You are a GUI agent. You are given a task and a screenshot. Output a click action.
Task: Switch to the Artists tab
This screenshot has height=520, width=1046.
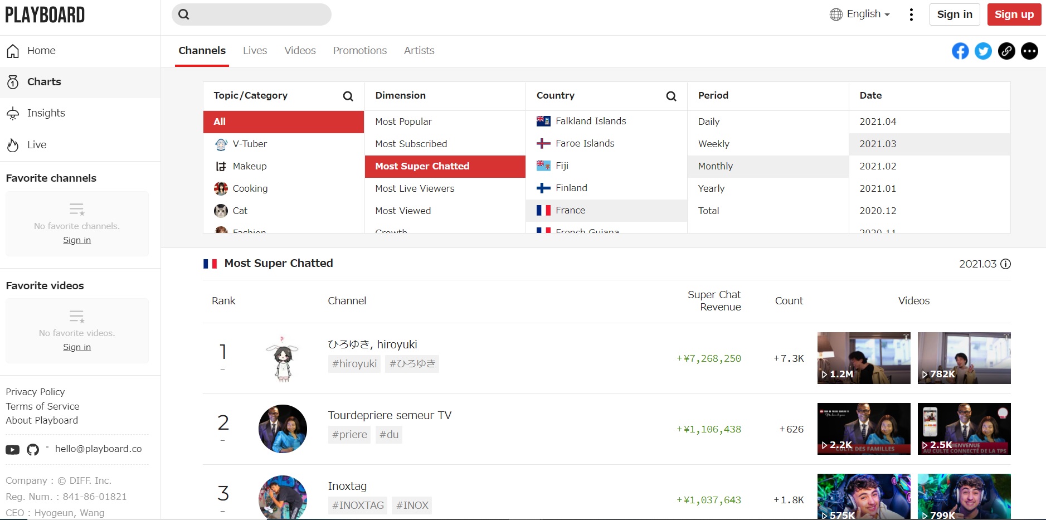(419, 51)
